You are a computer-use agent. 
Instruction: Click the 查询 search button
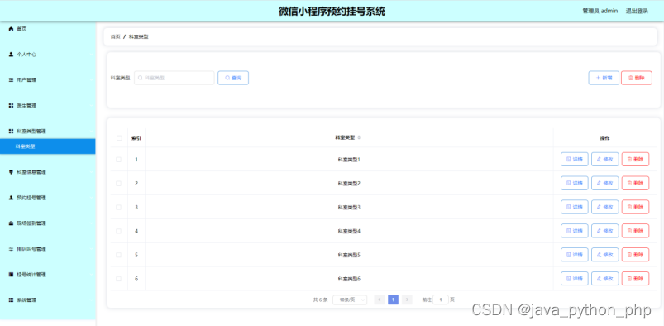tap(233, 78)
